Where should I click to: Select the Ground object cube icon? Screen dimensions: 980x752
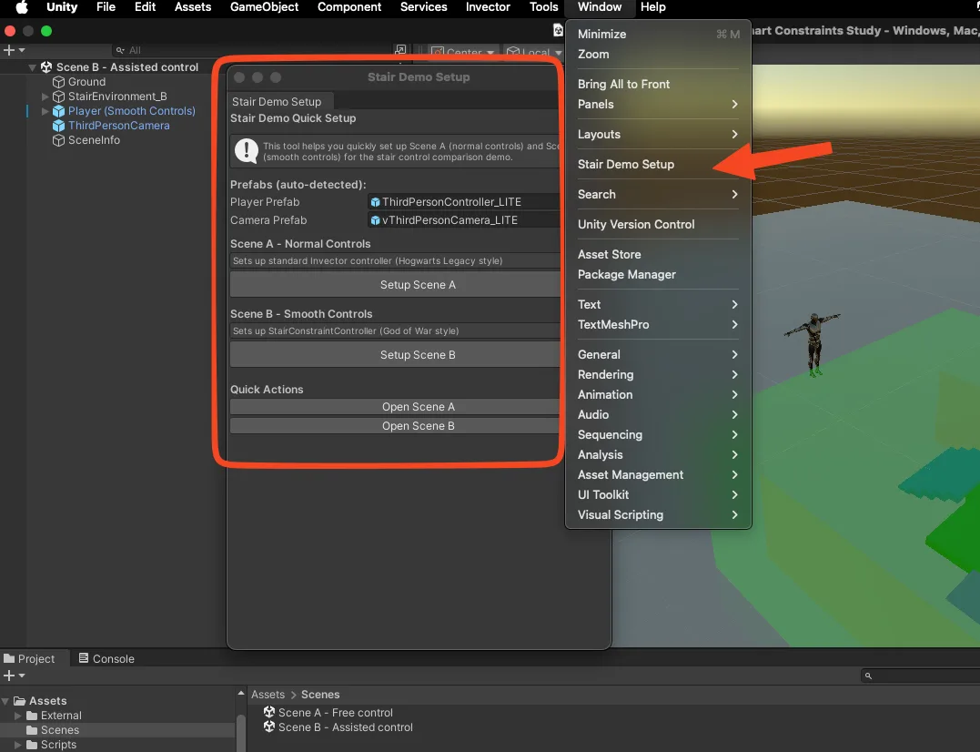click(x=59, y=82)
